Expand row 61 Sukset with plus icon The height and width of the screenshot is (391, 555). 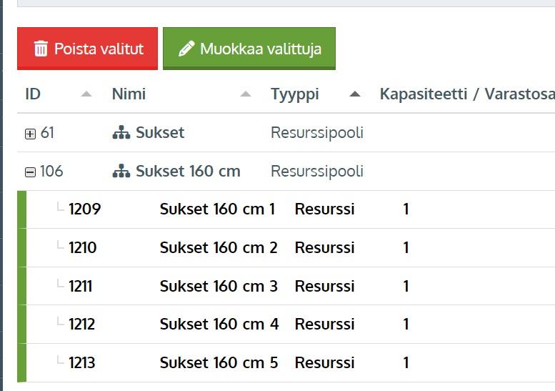(x=31, y=134)
